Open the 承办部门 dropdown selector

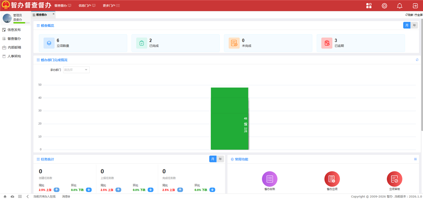click(76, 70)
